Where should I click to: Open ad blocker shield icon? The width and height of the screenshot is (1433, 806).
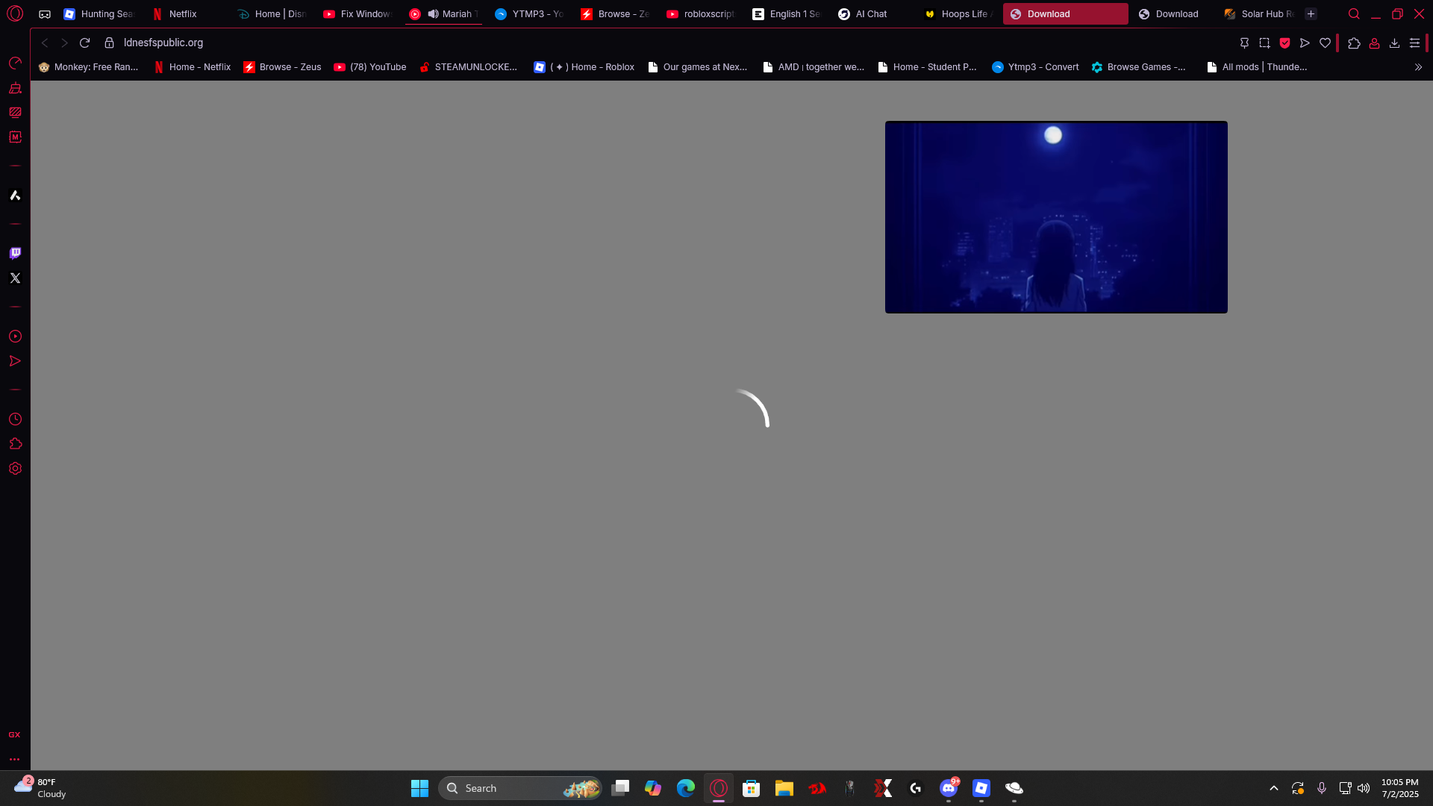(1284, 43)
